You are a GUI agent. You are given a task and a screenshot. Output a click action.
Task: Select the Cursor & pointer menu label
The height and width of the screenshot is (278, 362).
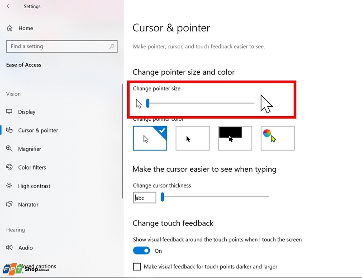(x=38, y=130)
